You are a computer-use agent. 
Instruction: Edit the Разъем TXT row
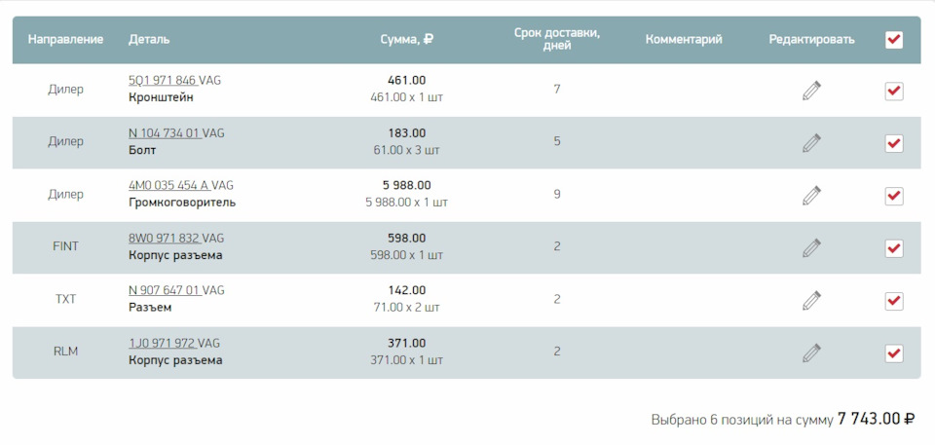[x=811, y=301]
